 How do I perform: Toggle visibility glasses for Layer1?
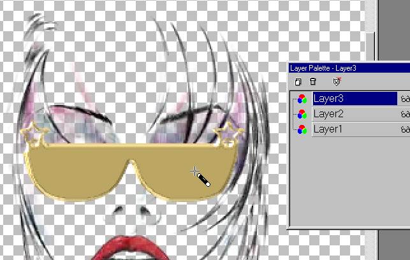pyautogui.click(x=406, y=129)
